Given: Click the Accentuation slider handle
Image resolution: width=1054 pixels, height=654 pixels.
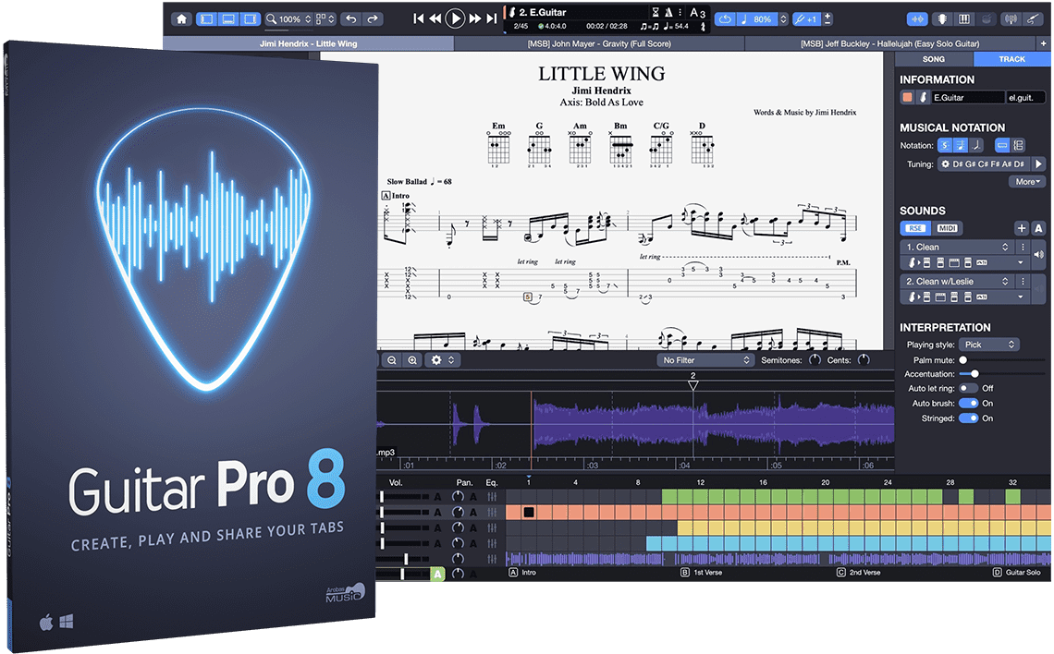Looking at the screenshot, I should (974, 374).
